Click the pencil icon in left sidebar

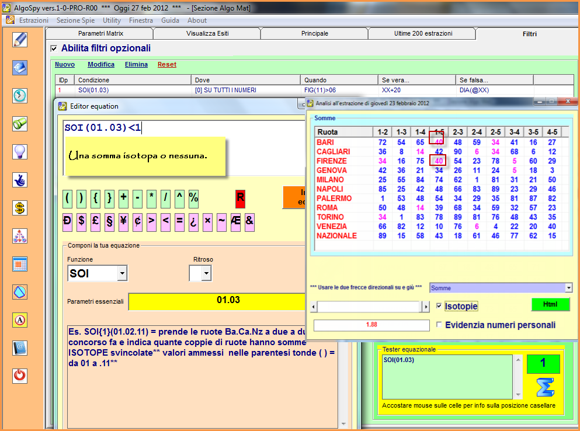coord(20,40)
